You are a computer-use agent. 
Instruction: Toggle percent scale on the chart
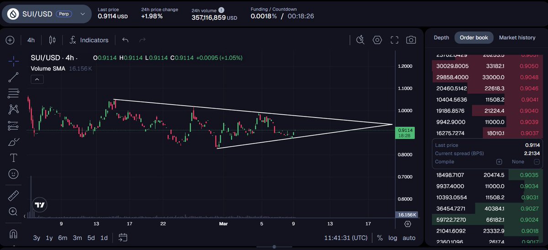pos(379,238)
